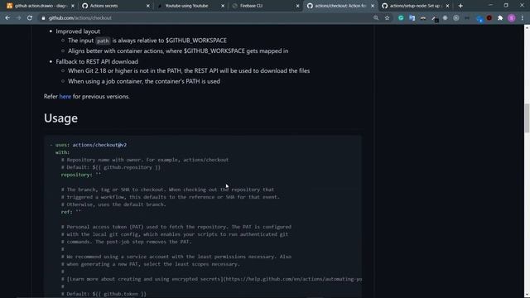
Task: Click the scrollbar down arrow
Action: point(527,295)
